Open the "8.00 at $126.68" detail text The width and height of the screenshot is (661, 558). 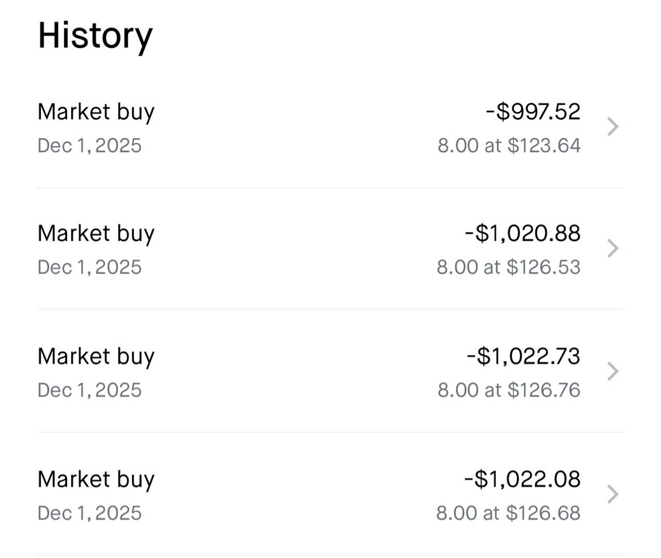[508, 513]
